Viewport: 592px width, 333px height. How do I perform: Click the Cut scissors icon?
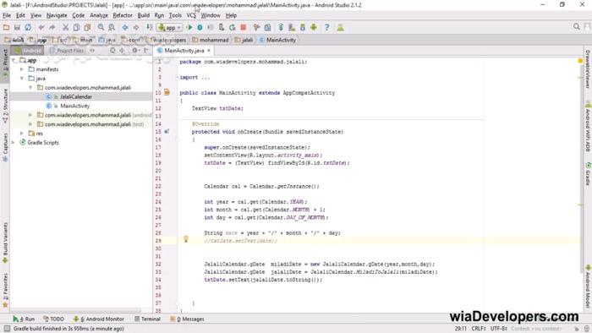(x=65, y=27)
